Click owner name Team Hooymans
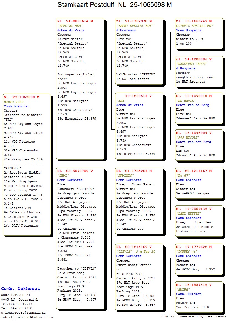The width and height of the screenshot is (226, 324). pyautogui.click(x=189, y=30)
